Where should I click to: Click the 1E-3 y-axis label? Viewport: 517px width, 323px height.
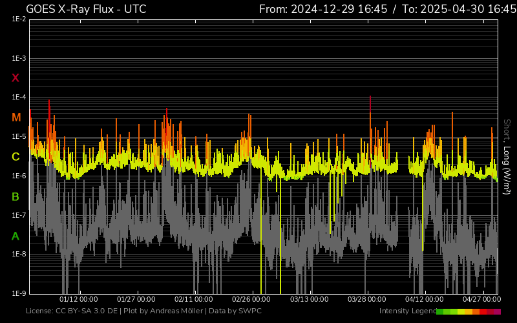[x=19, y=58]
